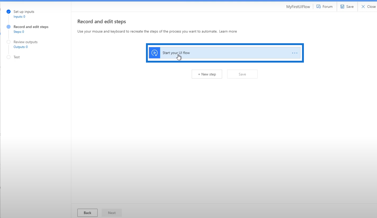Click the Back button
The width and height of the screenshot is (377, 218).
click(x=87, y=213)
